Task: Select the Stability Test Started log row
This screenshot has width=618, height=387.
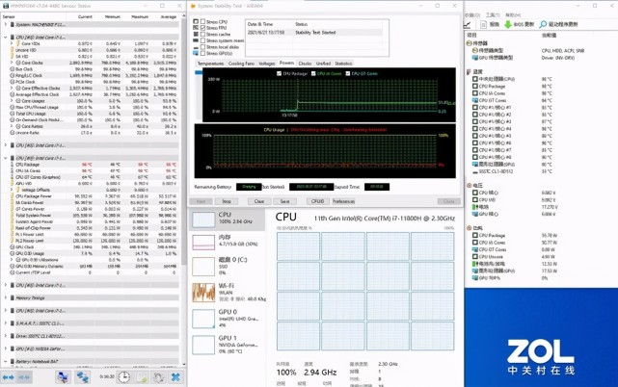Action: [x=314, y=33]
